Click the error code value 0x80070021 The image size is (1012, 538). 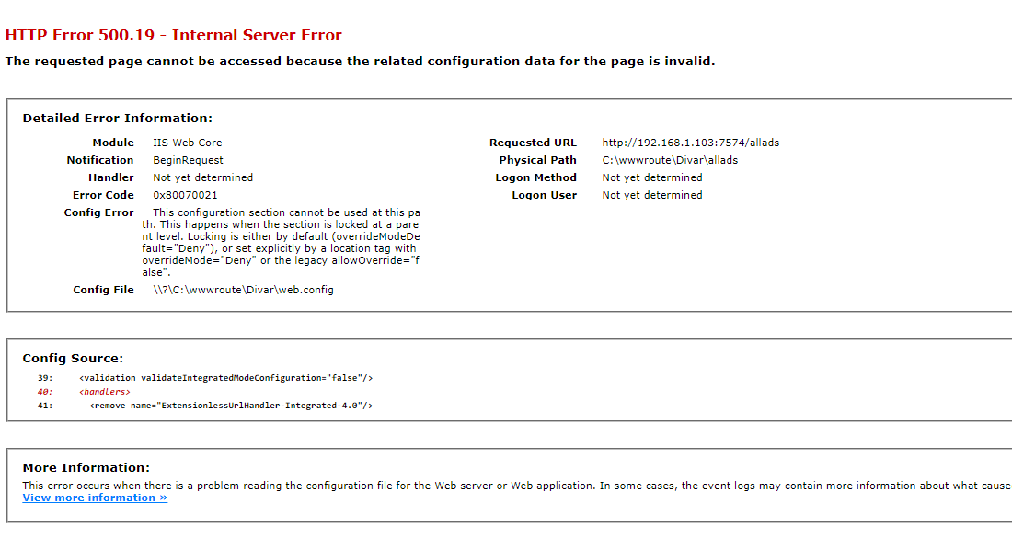coord(185,195)
